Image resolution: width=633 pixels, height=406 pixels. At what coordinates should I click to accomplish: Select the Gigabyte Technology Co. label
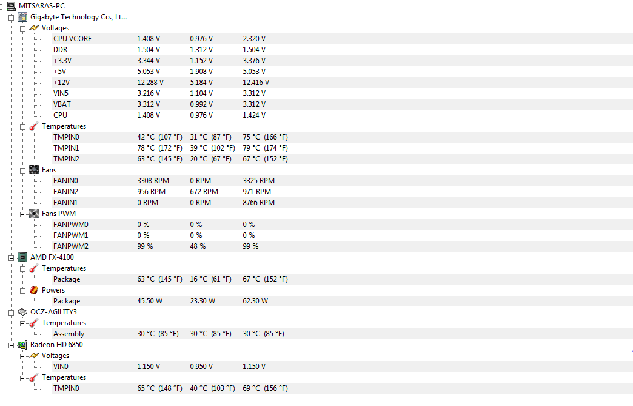click(x=78, y=17)
